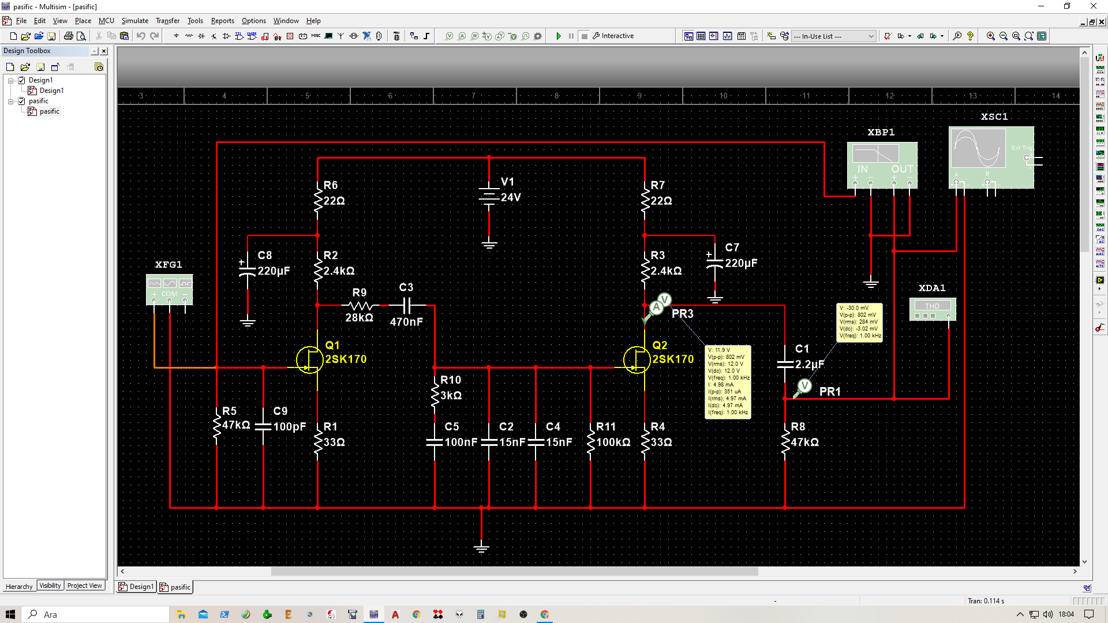Place MISC component icon
The image size is (1108, 623).
tap(316, 36)
